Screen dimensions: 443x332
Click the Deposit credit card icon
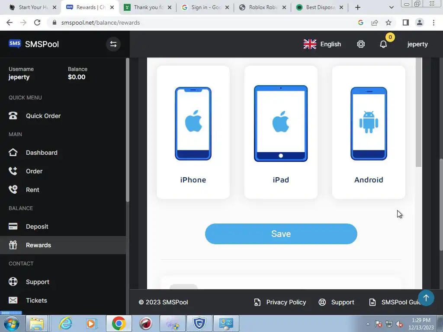(x=13, y=227)
